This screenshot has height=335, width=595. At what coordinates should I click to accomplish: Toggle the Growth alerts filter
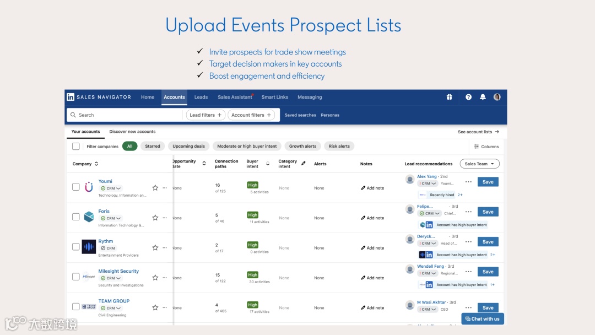303,146
